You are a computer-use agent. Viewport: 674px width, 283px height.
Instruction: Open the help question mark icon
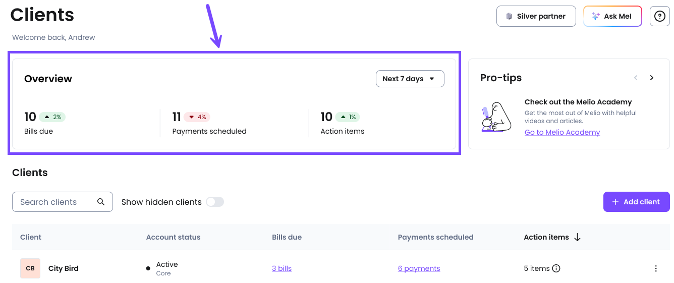[659, 16]
